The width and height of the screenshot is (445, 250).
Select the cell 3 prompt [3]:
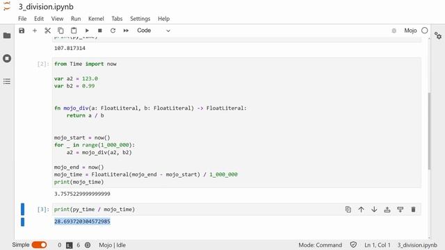click(x=43, y=210)
